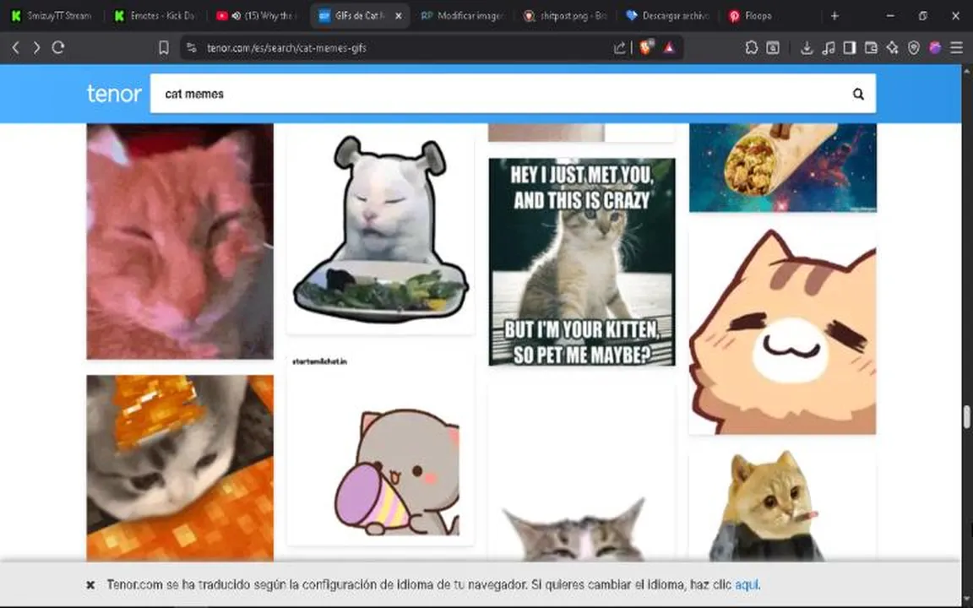The image size is (973, 608).
Task: Click the 'aquí' language link
Action: click(747, 585)
